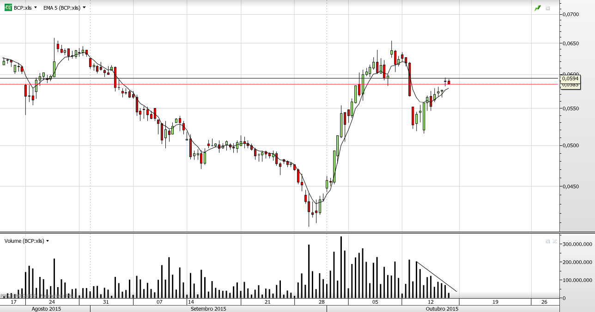The image size is (595, 312).
Task: Click the green Eq instrument icon
Action: [x=8, y=8]
